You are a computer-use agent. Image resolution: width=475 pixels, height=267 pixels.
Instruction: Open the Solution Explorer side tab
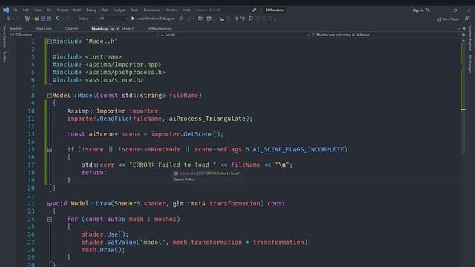(x=470, y=39)
